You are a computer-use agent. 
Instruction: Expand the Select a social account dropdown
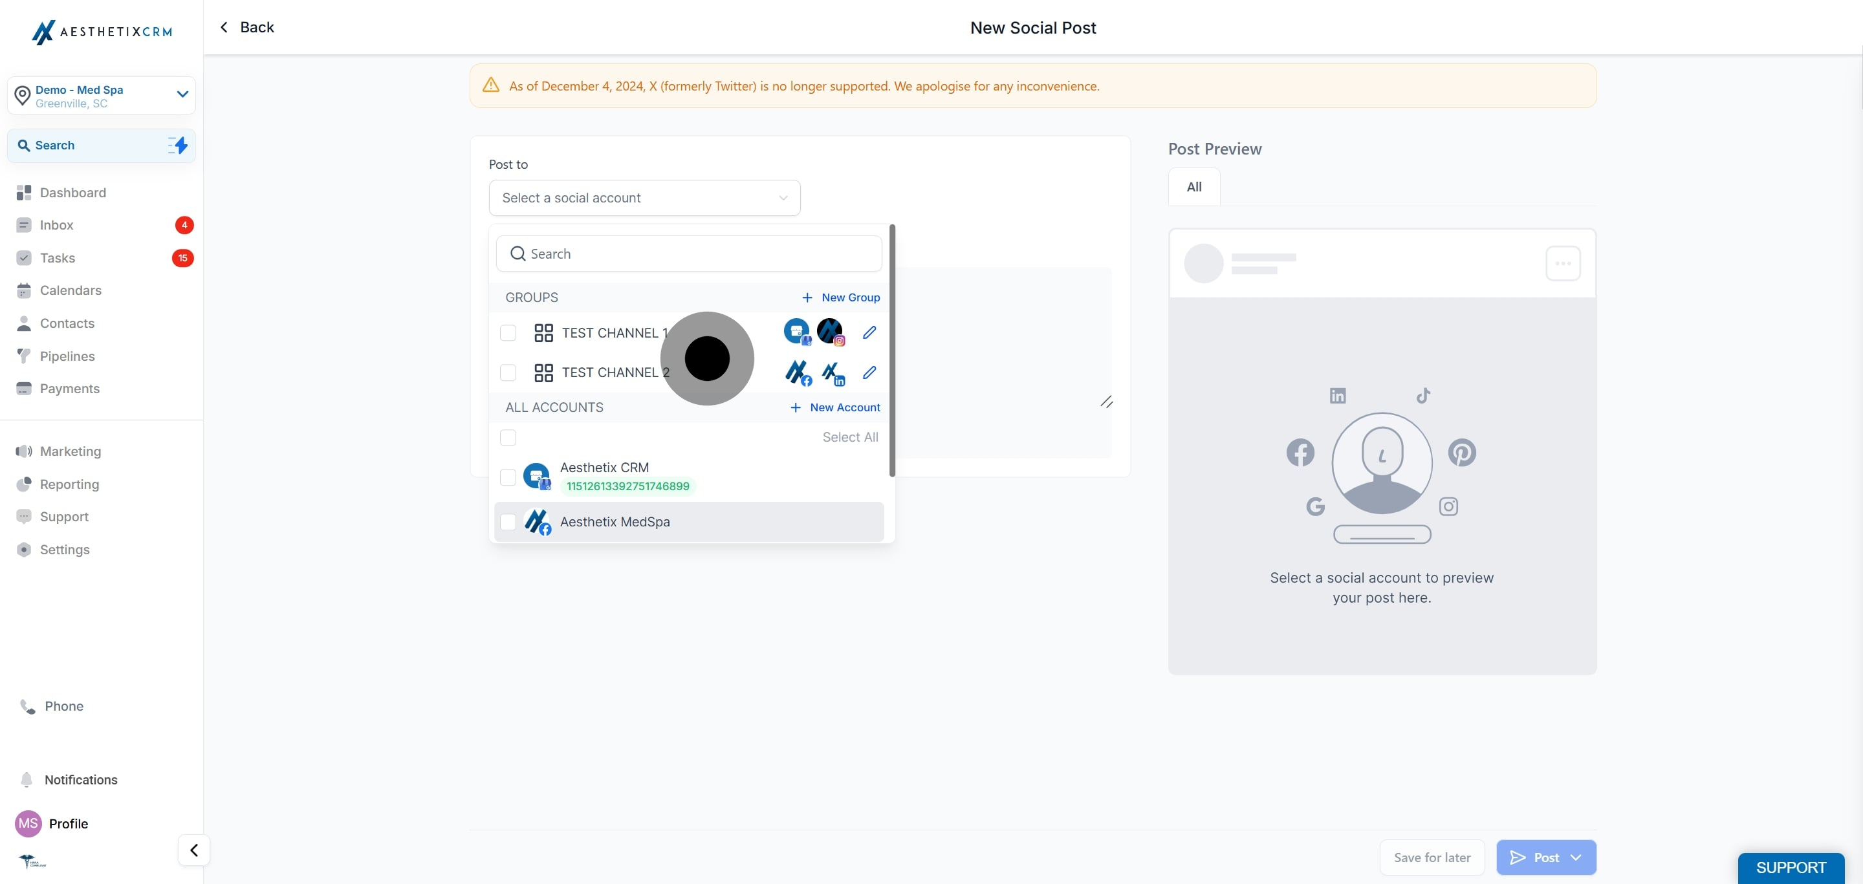point(644,198)
